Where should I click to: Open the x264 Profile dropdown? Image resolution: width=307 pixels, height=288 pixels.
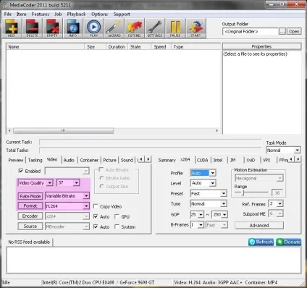212,173
